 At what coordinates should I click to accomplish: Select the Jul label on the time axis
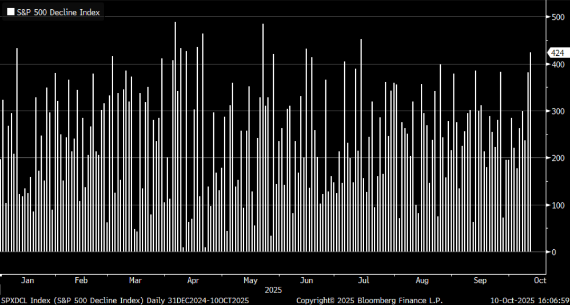point(364,280)
